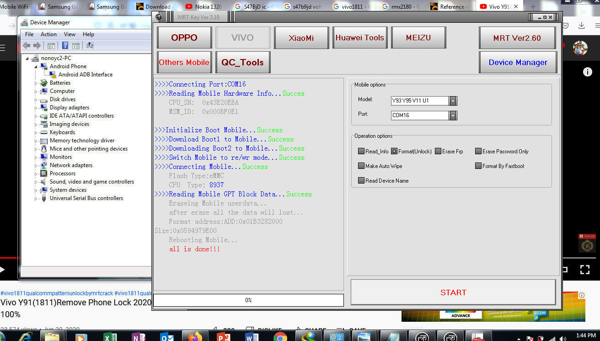This screenshot has height=341, width=600.
Task: Select the Android ADB Interface warning icon
Action: pyautogui.click(x=53, y=75)
